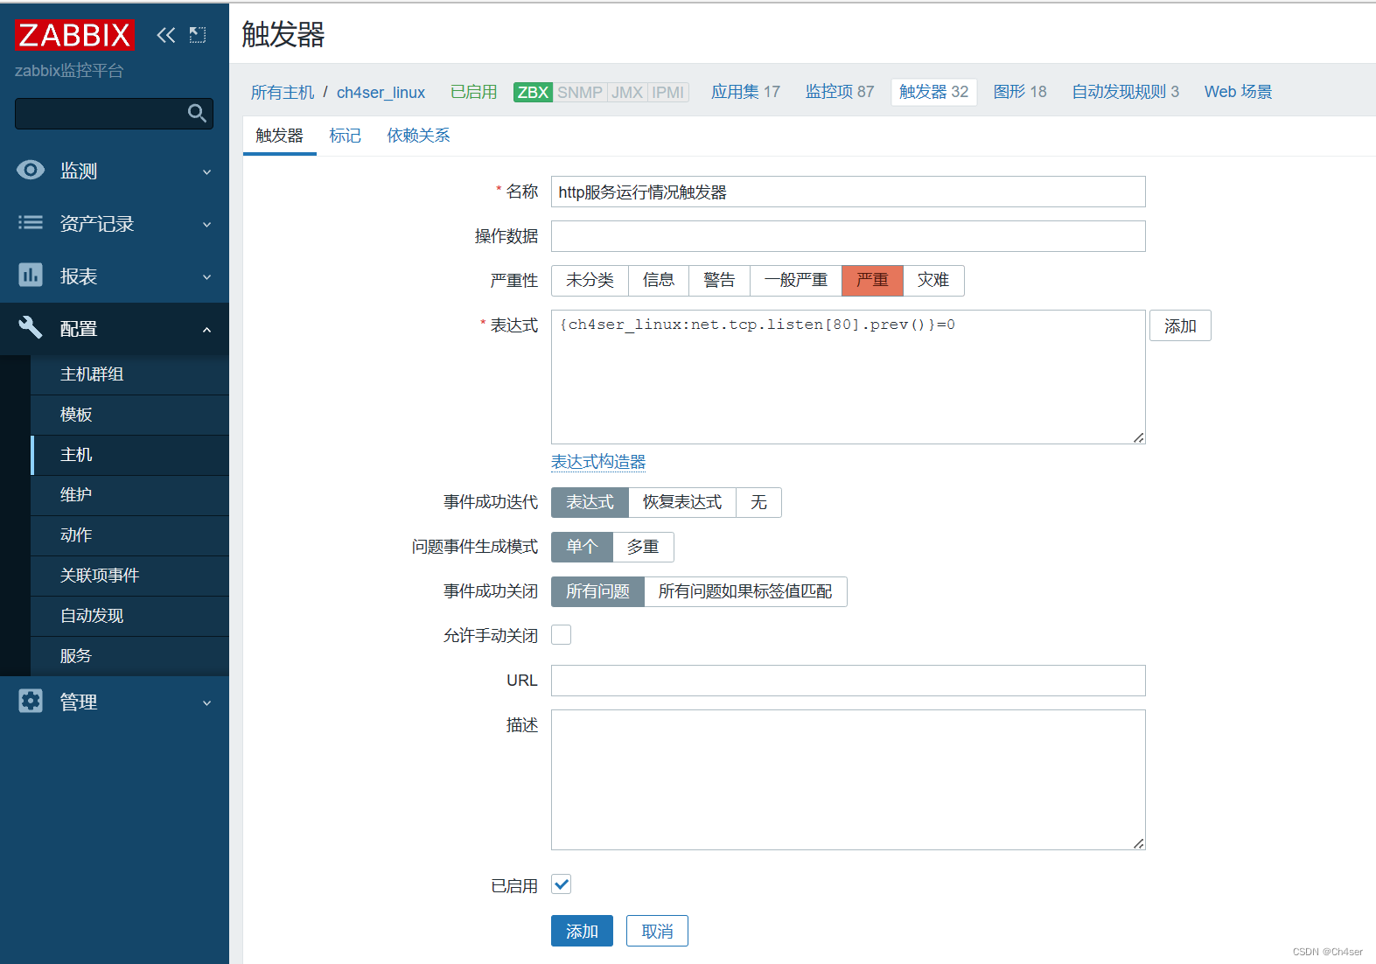Collapse the 配置 menu chevron
This screenshot has height=964, width=1376.
(x=207, y=330)
